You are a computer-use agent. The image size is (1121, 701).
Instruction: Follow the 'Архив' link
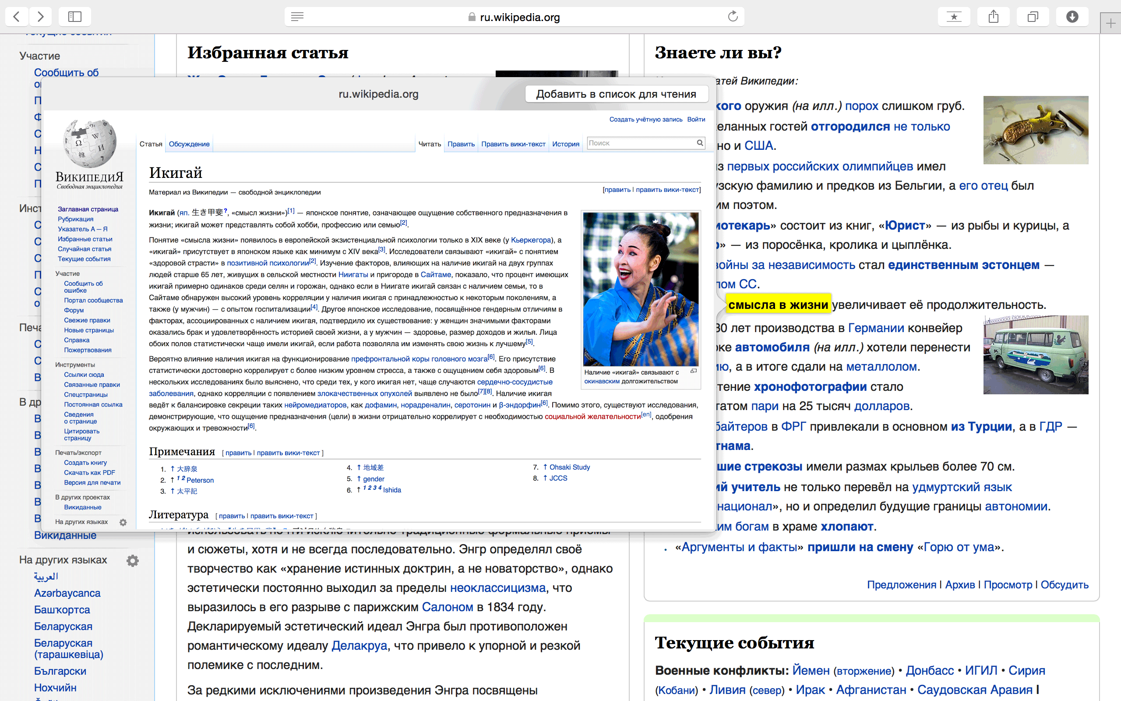point(960,584)
